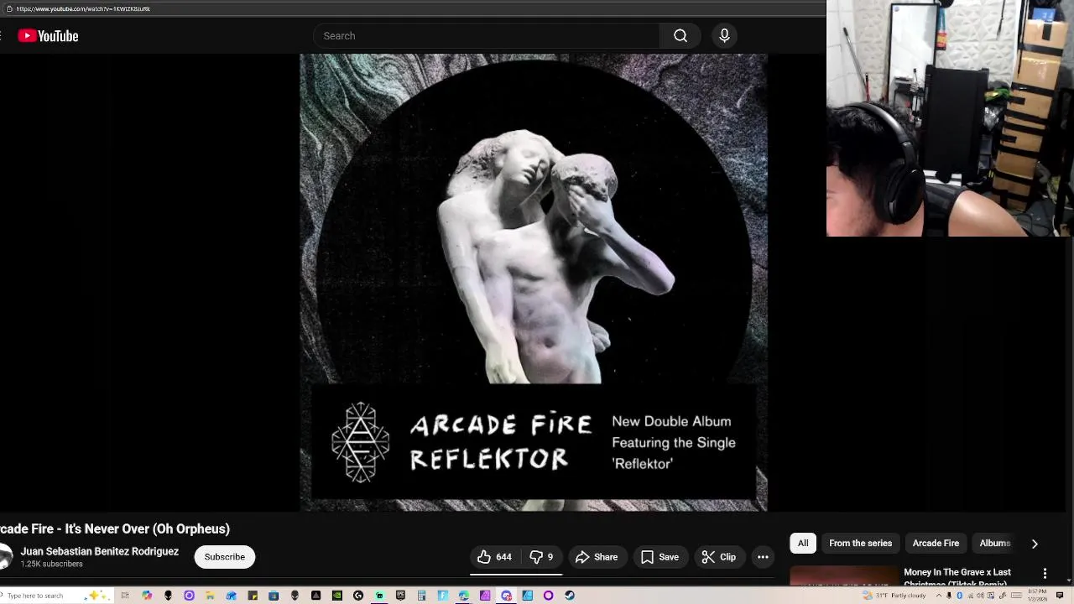Viewport: 1074px width, 604px height.
Task: Open Affinity Designer from the taskbar
Action: coord(527,596)
